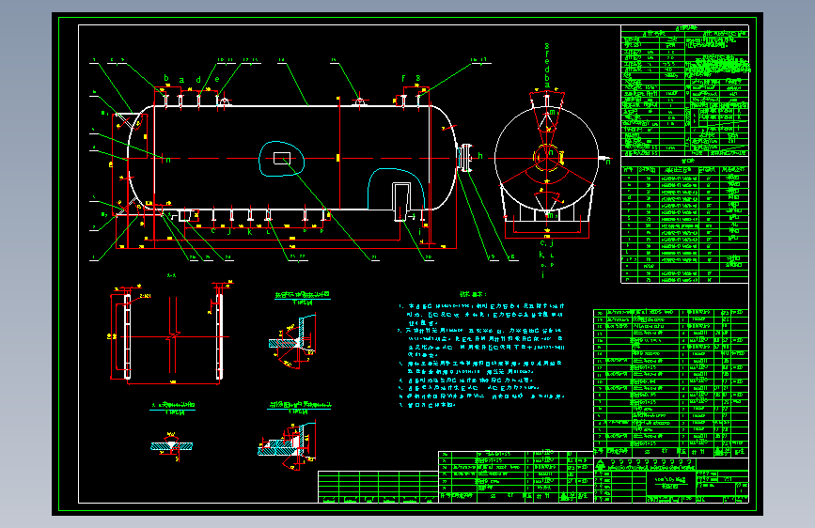Screen dimensions: 815x528
Task: Select the flanged nozzle on the tank's right head
Action: pos(464,158)
